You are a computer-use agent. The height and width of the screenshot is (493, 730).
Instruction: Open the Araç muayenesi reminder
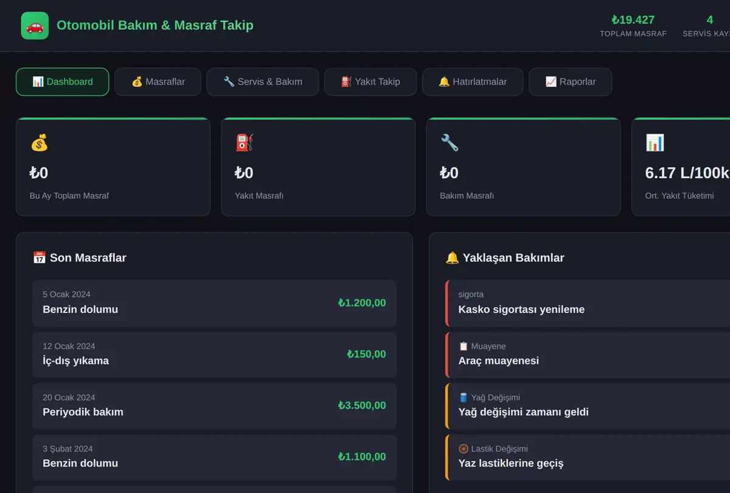pos(588,354)
